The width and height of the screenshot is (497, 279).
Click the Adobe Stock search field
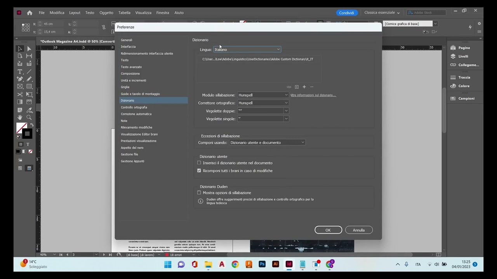(x=426, y=13)
